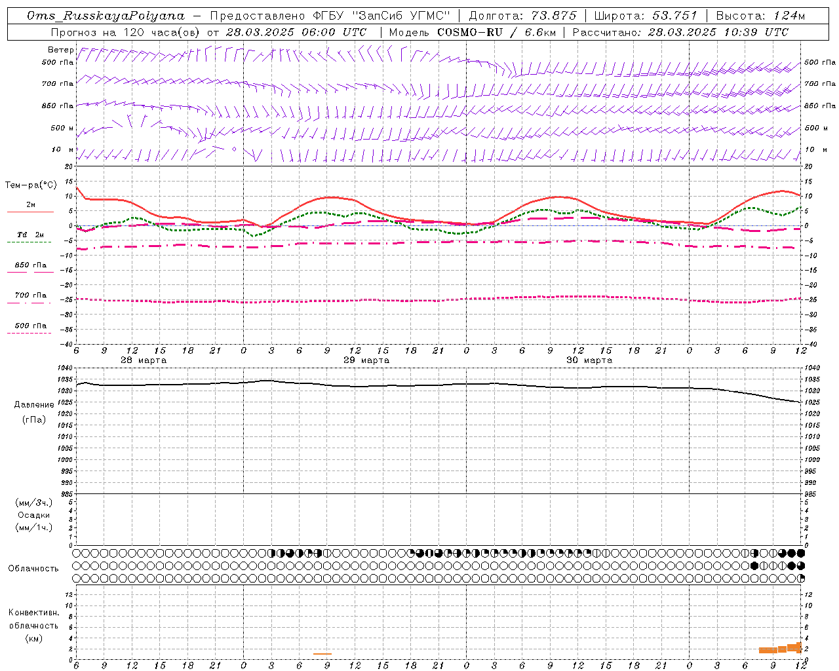Image resolution: width=839 pixels, height=671 pixels.
Task: Click the large orange convective cloud bars
Action: click(x=780, y=649)
